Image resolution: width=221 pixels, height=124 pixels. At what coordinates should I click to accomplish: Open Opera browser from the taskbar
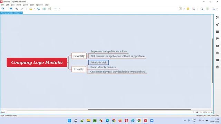(126, 121)
